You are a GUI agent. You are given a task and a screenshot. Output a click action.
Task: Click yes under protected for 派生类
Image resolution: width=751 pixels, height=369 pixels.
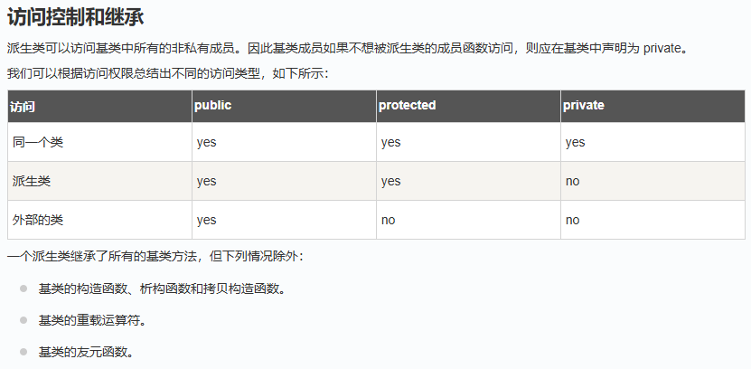coord(390,181)
